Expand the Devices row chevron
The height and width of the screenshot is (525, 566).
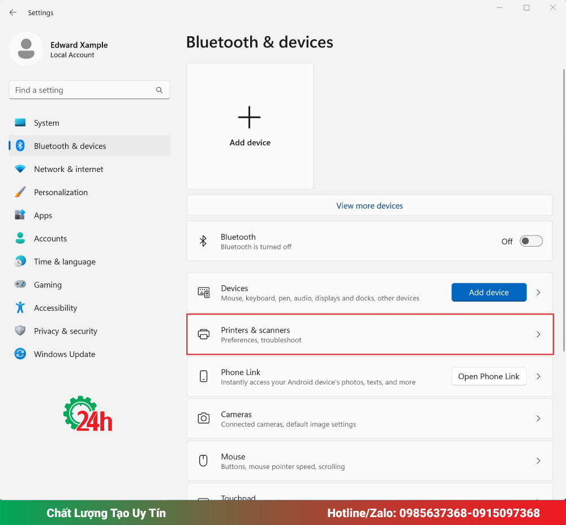point(538,292)
